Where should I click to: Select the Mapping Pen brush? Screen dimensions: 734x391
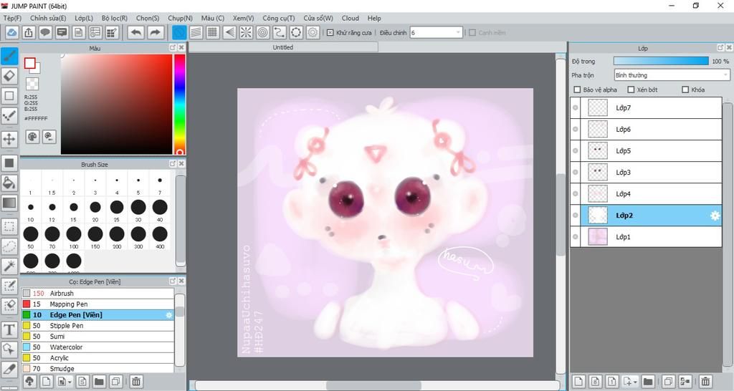97,304
